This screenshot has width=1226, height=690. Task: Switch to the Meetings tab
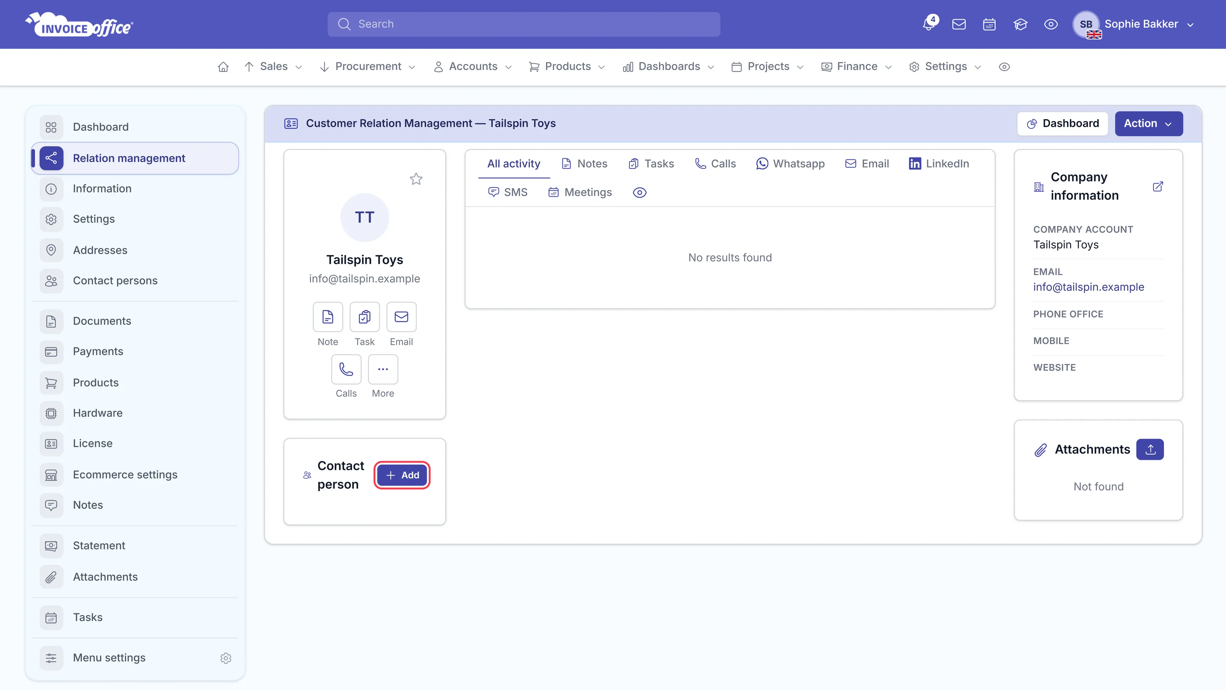[580, 192]
